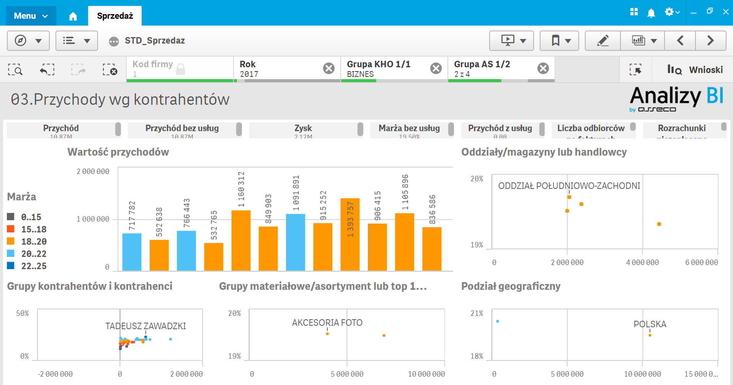Select the bar labeled 1 105 896
Viewport: 733px width, 385px height.
coord(405,242)
